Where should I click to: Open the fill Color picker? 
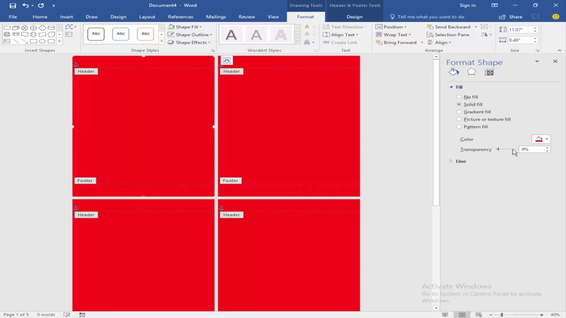(x=541, y=139)
